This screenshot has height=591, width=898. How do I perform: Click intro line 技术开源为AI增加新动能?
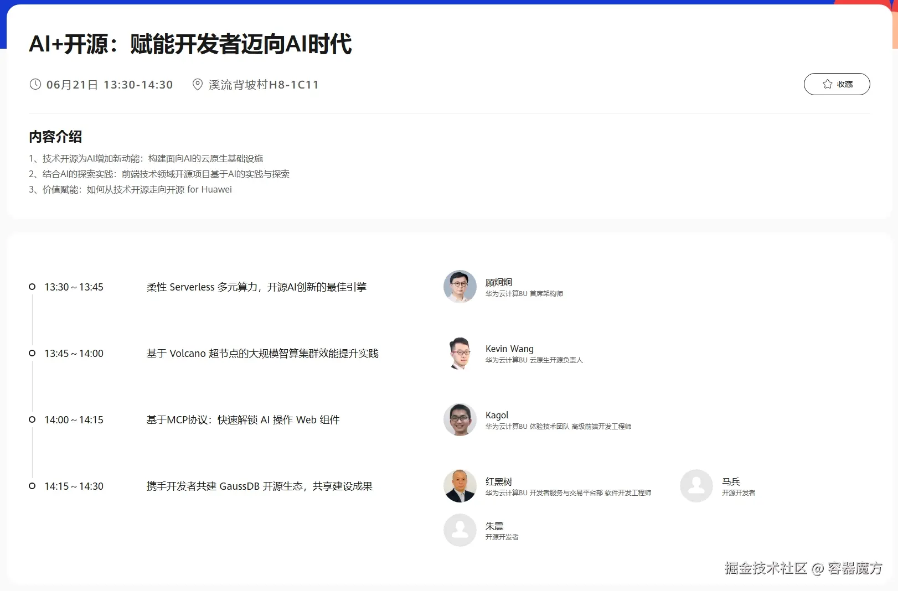click(146, 159)
